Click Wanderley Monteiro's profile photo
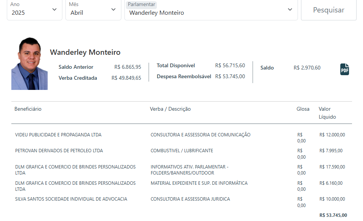 [29, 64]
